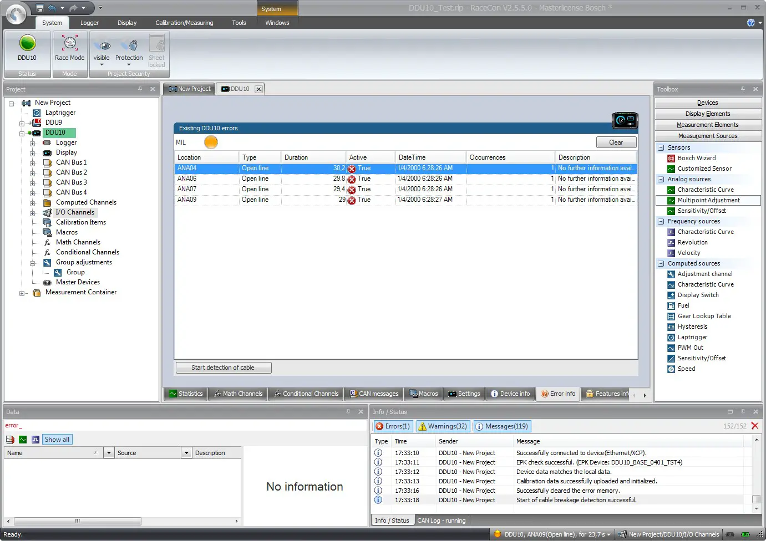
Task: Select Customized Sensor icon in toolbox
Action: pos(671,169)
